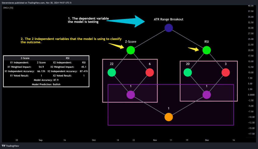This screenshot has width=258, height=149.
Task: Select the DMCA [SS] indicator label
Action: click(x=8, y=8)
